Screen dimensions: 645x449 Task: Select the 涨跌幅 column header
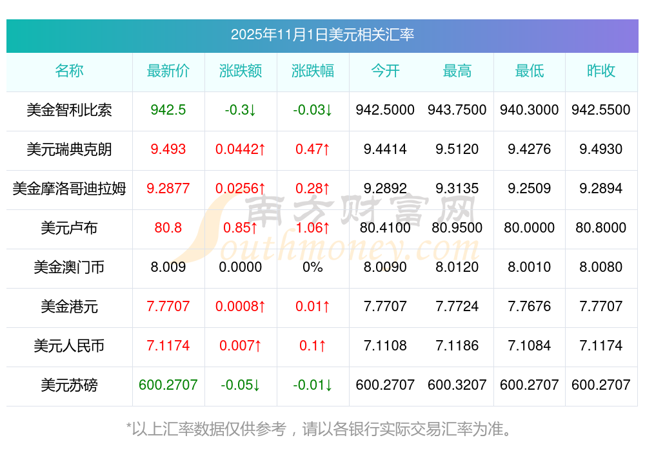(x=313, y=71)
